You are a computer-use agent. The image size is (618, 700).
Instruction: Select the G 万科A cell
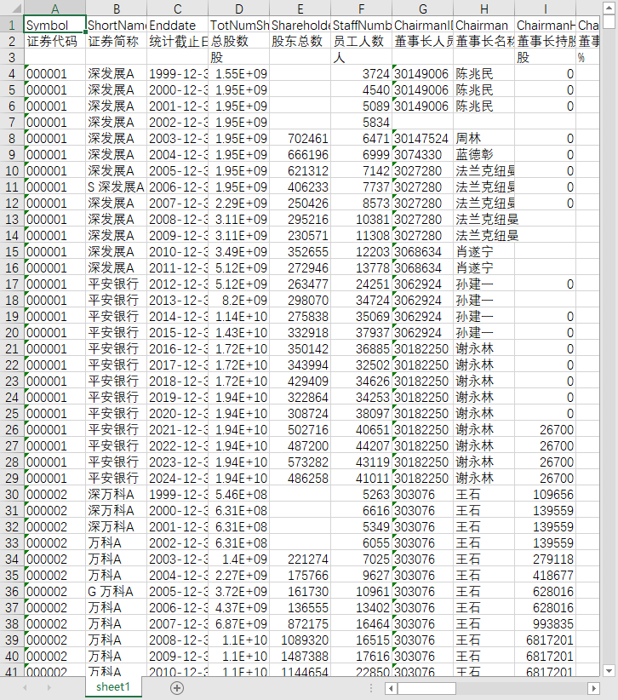(116, 592)
